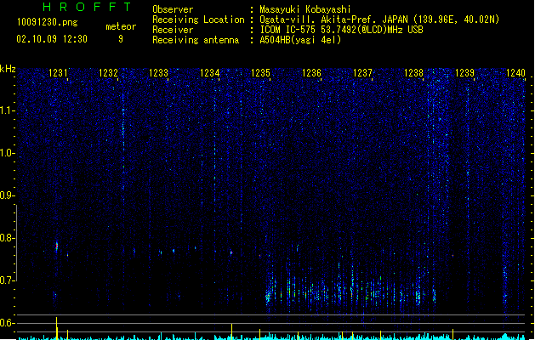Click the HROFFT title text
The width and height of the screenshot is (535, 340).
click(x=87, y=7)
